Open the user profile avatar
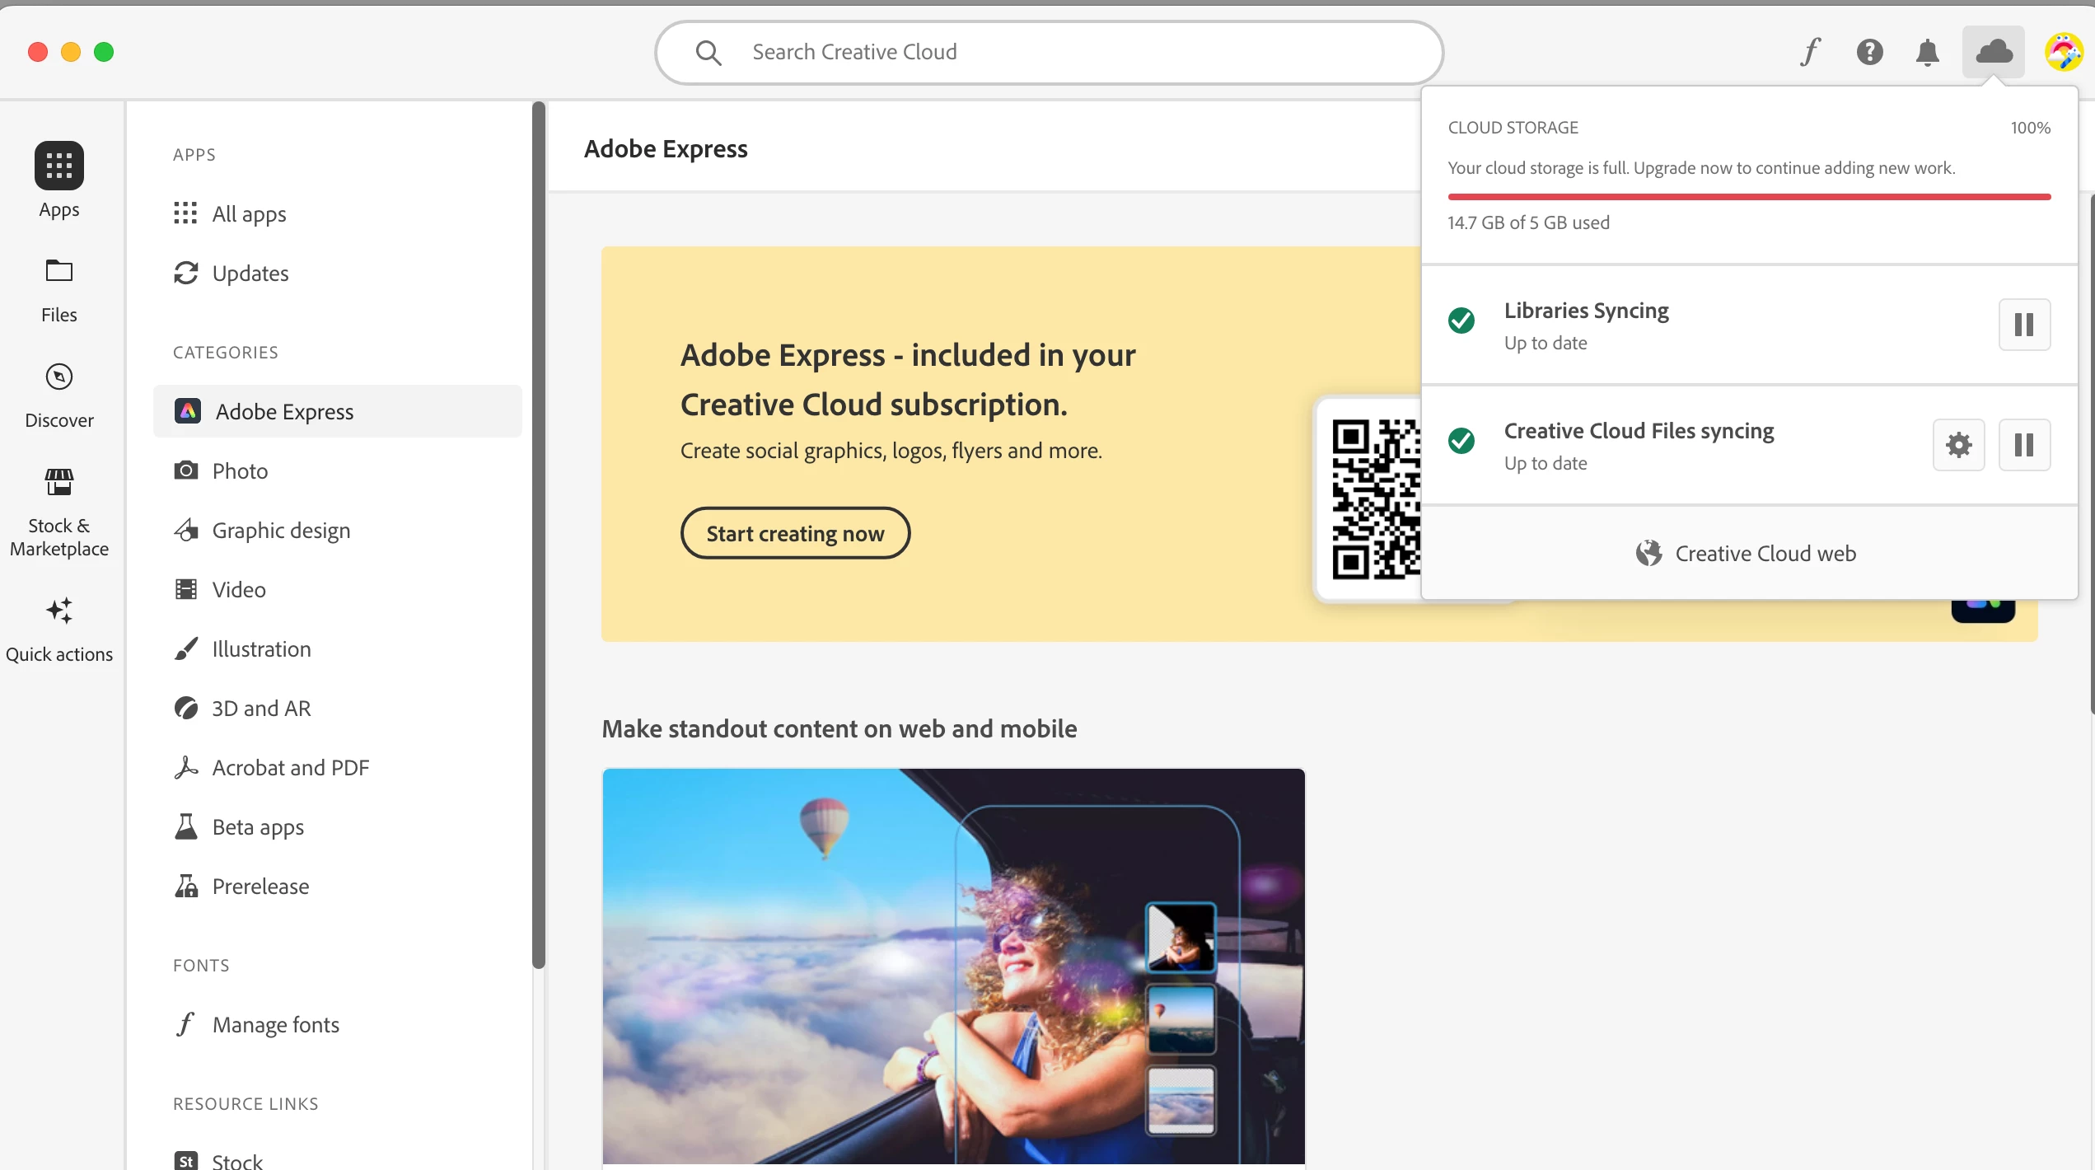This screenshot has height=1170, width=2095. pyautogui.click(x=2063, y=52)
